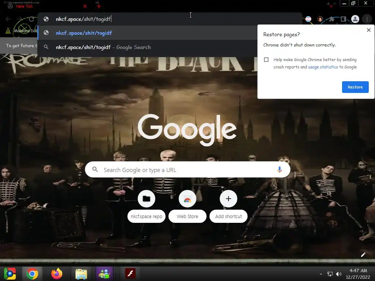Open Chrome three-dot menu

(x=367, y=19)
